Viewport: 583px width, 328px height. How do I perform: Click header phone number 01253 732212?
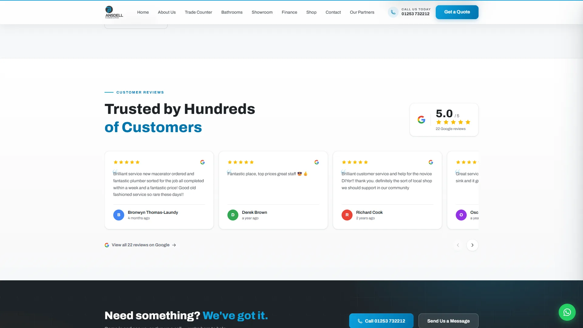pyautogui.click(x=415, y=14)
